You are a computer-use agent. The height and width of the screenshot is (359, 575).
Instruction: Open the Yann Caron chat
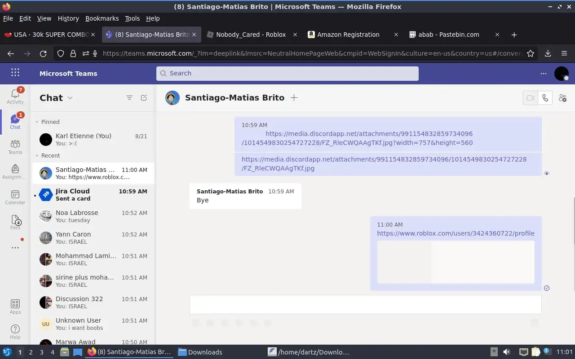point(93,238)
